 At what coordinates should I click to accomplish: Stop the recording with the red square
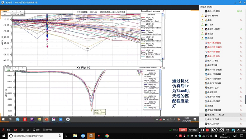(208, 130)
